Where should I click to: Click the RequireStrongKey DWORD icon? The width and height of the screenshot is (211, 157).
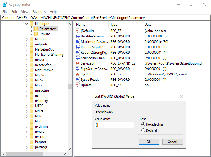coord(78,53)
